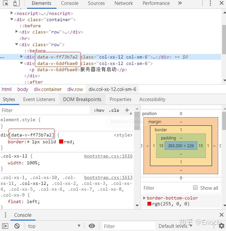Click the div[data-v-ff73b7a2] selector
Viewport: 226px width, 231px height.
(x=27, y=135)
